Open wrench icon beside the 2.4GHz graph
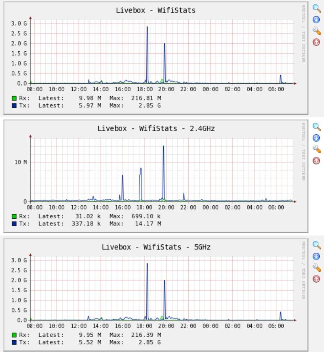This screenshot has height=352, width=324. [316, 149]
